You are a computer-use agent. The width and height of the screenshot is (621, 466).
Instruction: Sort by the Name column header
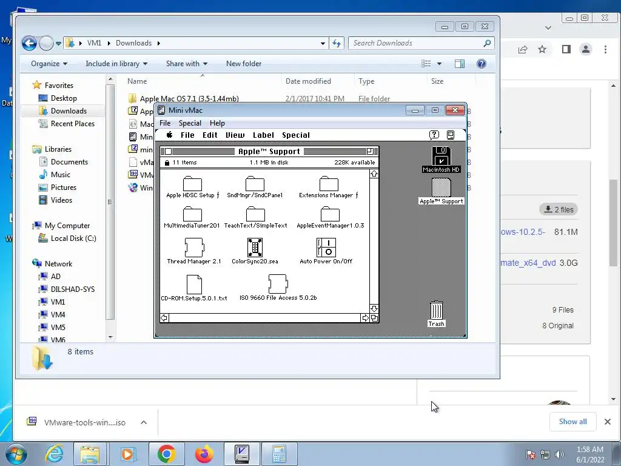click(137, 81)
